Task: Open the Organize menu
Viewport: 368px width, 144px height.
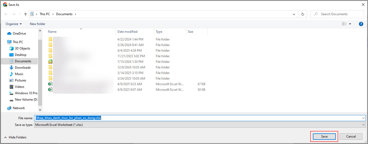Action: (x=14, y=24)
